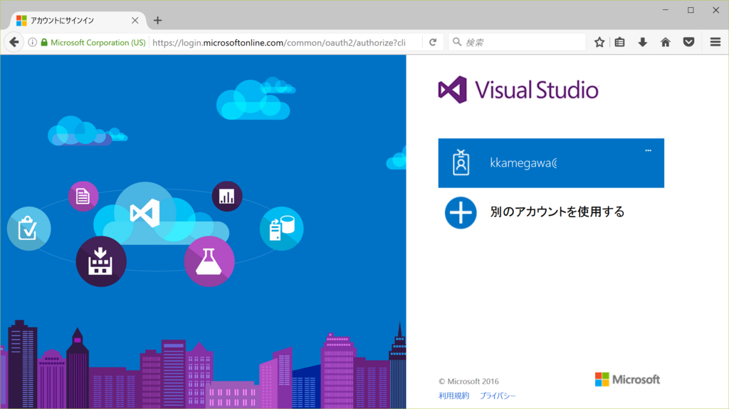Close the アカウントにサインイン tab
Viewport: 729px width, 409px height.
click(x=135, y=21)
